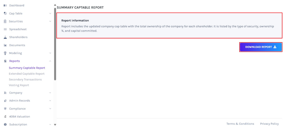The image size is (285, 129).
Task: Open the Privacy Policy link
Action: [x=269, y=124]
